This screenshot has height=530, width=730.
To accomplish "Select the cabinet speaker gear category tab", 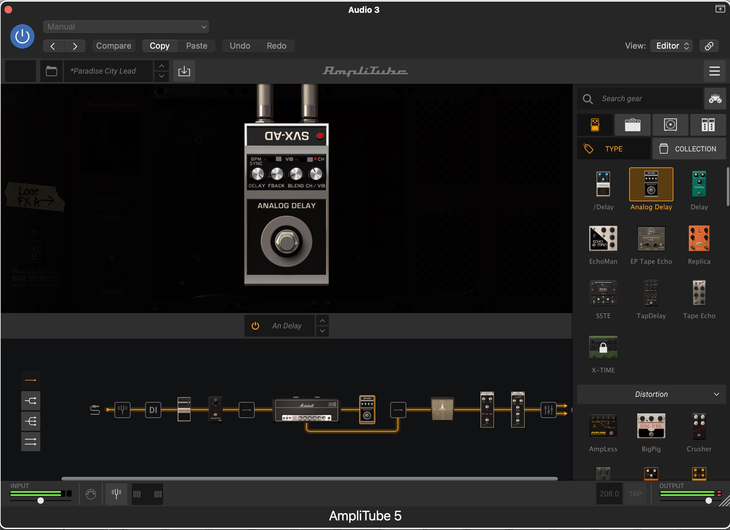I will (x=670, y=125).
